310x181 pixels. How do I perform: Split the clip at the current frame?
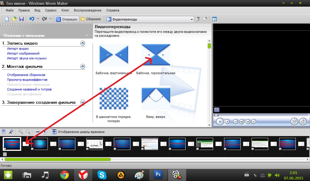click(294, 122)
